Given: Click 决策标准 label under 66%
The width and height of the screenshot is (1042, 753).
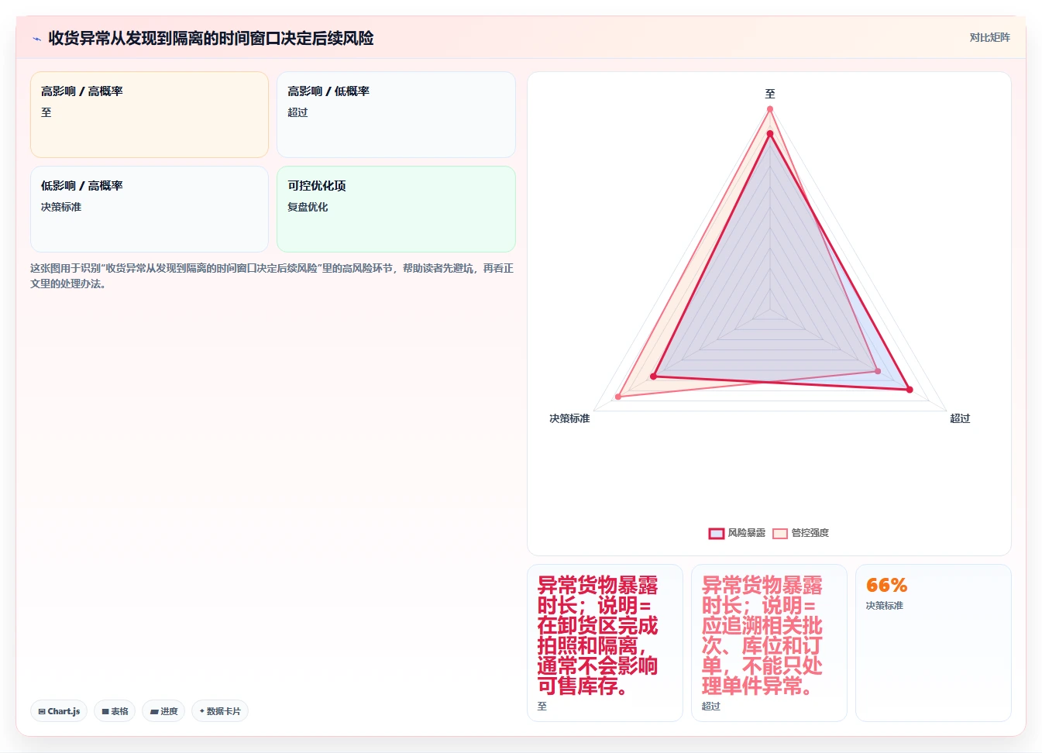Looking at the screenshot, I should pyautogui.click(x=885, y=606).
